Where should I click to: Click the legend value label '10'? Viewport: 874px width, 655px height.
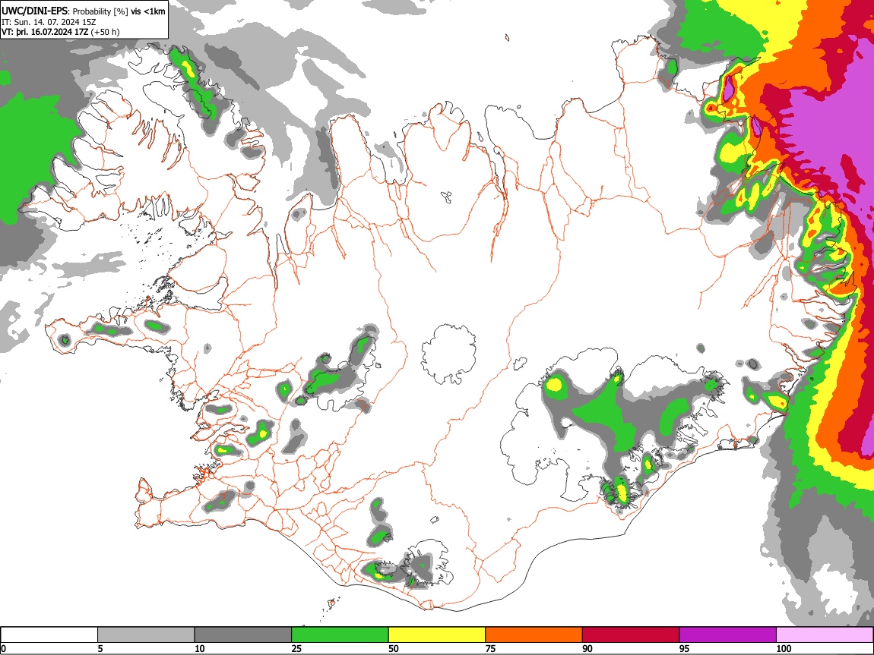tap(200, 648)
